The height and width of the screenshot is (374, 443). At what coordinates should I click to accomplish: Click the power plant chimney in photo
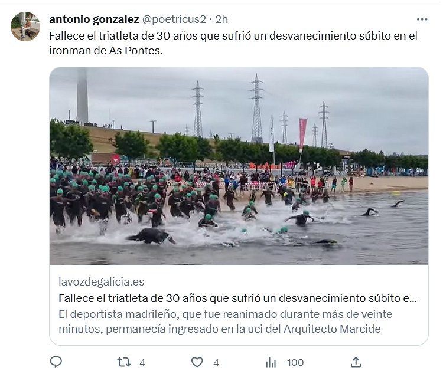[x=82, y=96]
